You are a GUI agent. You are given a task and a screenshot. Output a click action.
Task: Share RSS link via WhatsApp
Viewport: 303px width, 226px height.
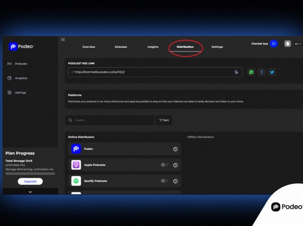coord(251,72)
